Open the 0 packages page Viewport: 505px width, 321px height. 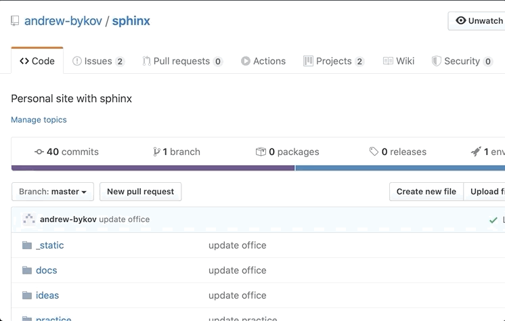[287, 152]
